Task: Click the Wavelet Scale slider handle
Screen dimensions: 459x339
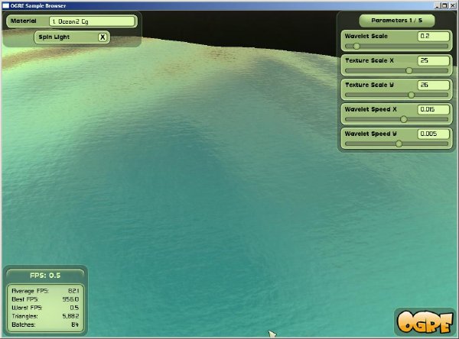Action: pos(356,46)
